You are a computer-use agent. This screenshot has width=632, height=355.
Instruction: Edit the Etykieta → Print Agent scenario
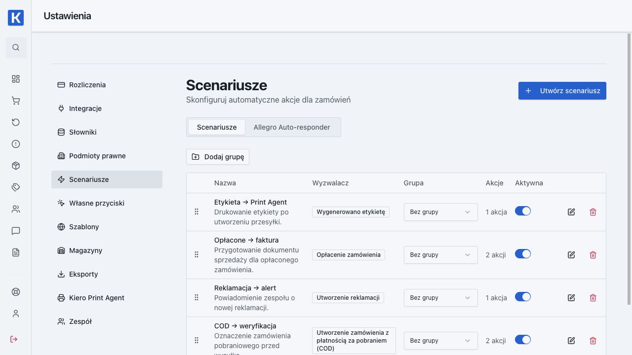(x=571, y=212)
